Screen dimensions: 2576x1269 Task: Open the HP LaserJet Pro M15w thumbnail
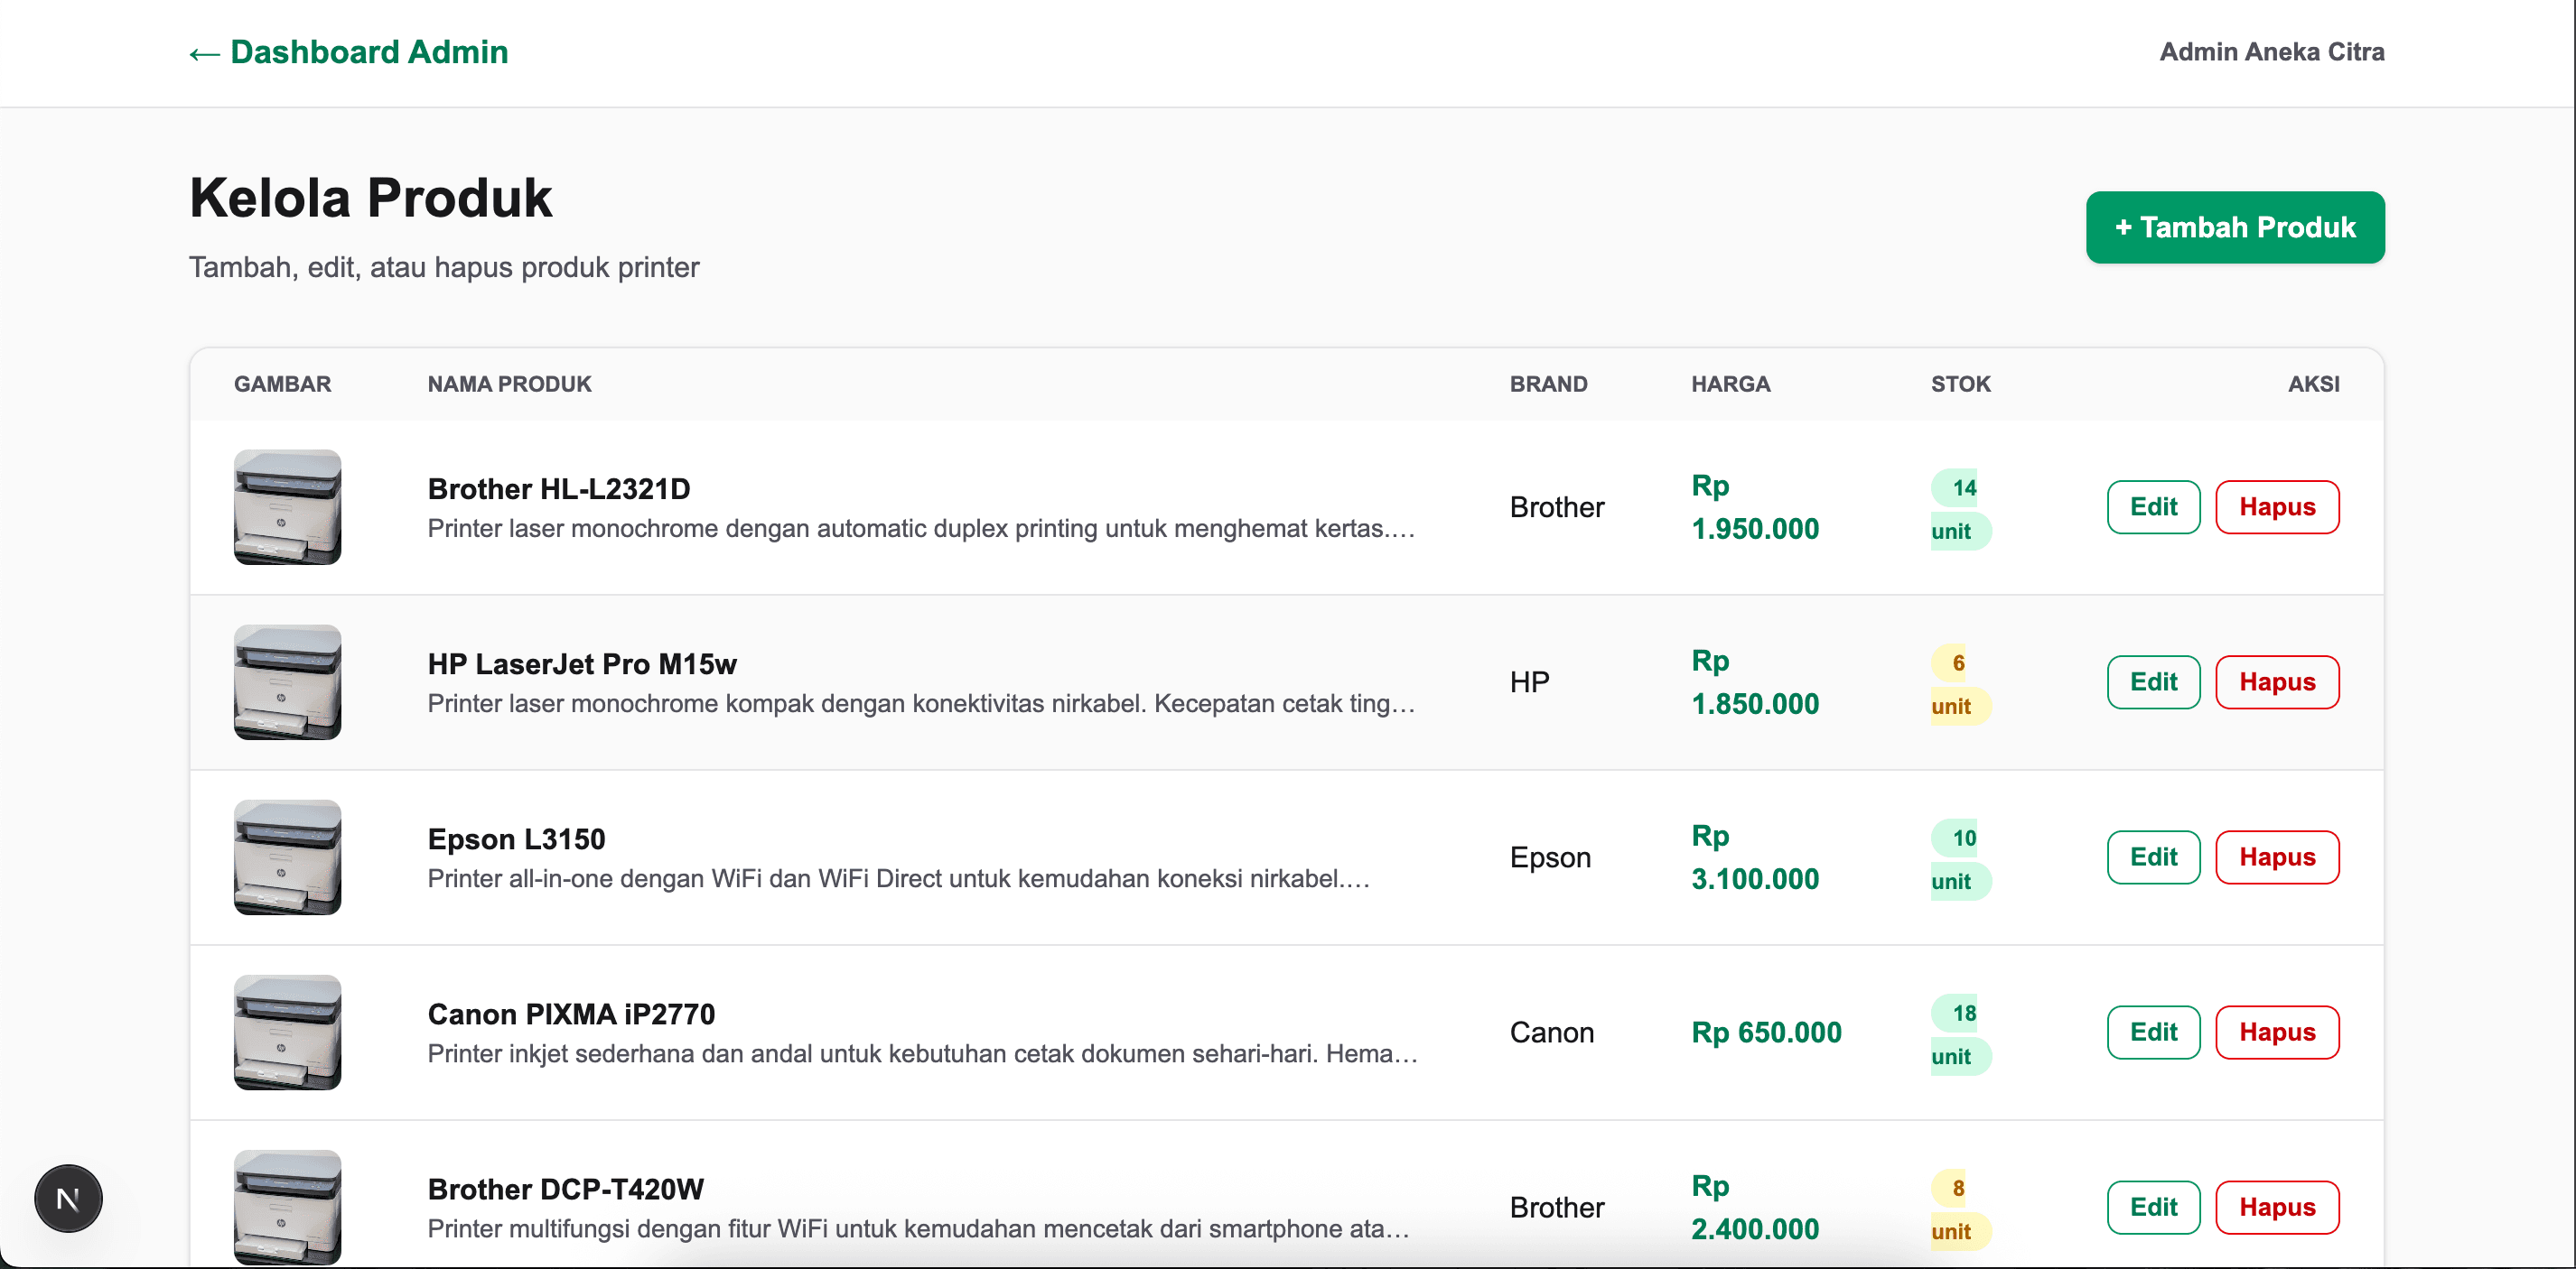287,681
